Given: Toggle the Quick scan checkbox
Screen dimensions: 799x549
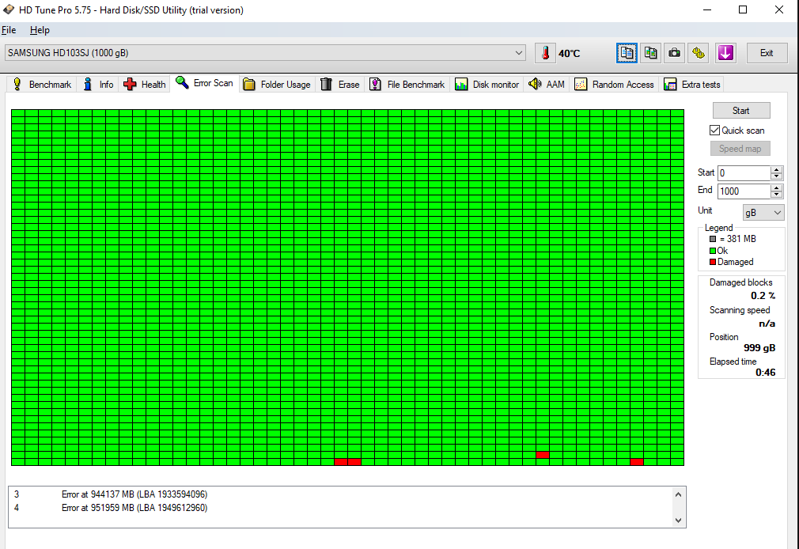Looking at the screenshot, I should pos(715,131).
